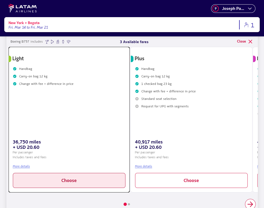Expand account menu via the chevron arrow

(250, 9)
